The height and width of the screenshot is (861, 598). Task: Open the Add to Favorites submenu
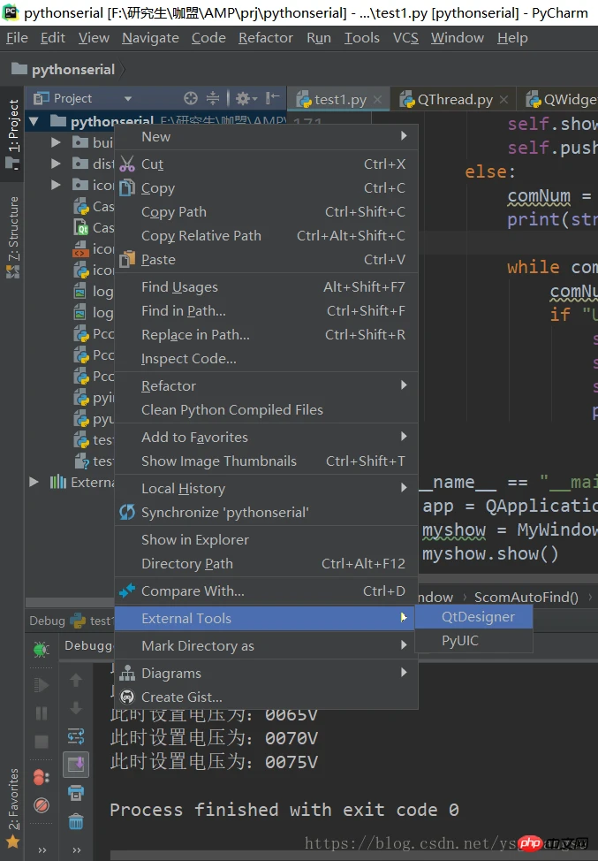[x=266, y=437]
